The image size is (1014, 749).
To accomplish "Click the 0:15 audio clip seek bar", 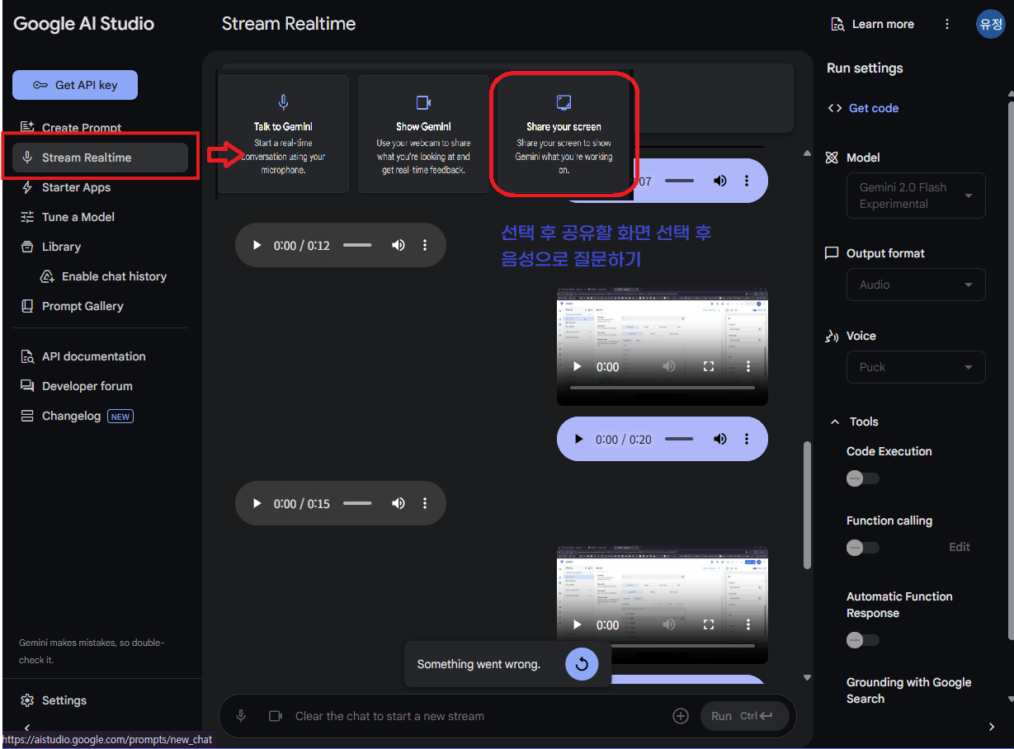I will pyautogui.click(x=357, y=503).
